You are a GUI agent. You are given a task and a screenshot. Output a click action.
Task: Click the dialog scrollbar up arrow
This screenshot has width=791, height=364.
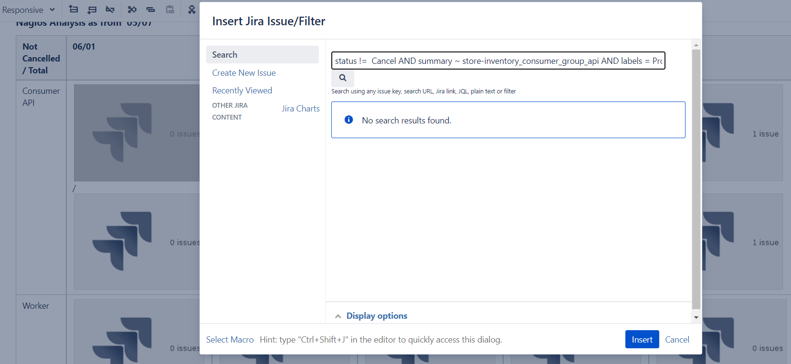point(696,45)
